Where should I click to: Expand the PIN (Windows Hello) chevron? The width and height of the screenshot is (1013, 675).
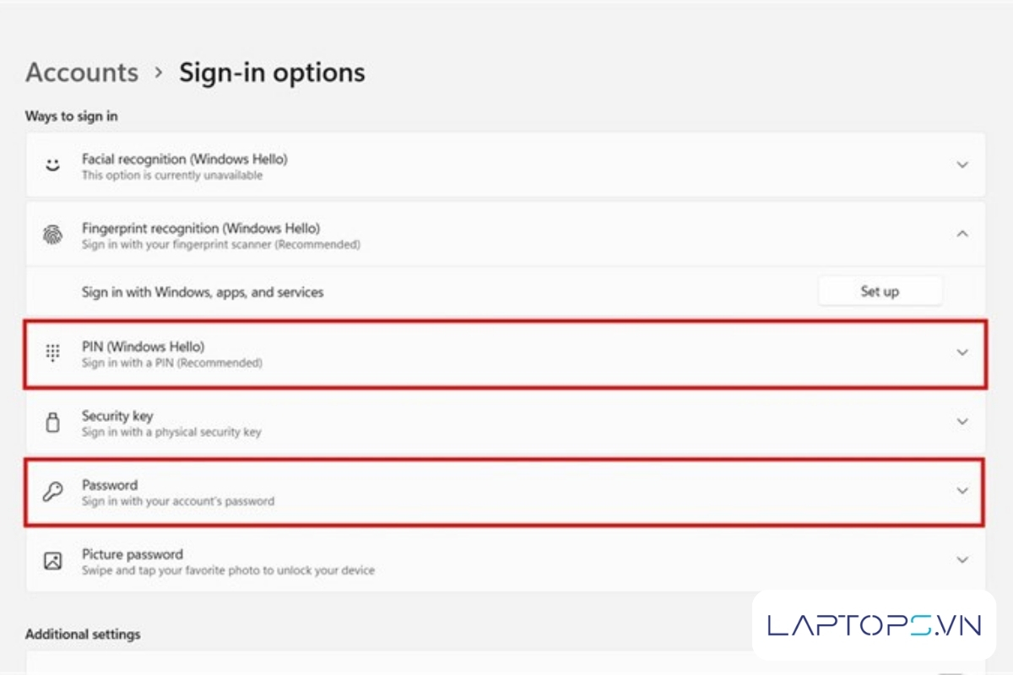962,353
